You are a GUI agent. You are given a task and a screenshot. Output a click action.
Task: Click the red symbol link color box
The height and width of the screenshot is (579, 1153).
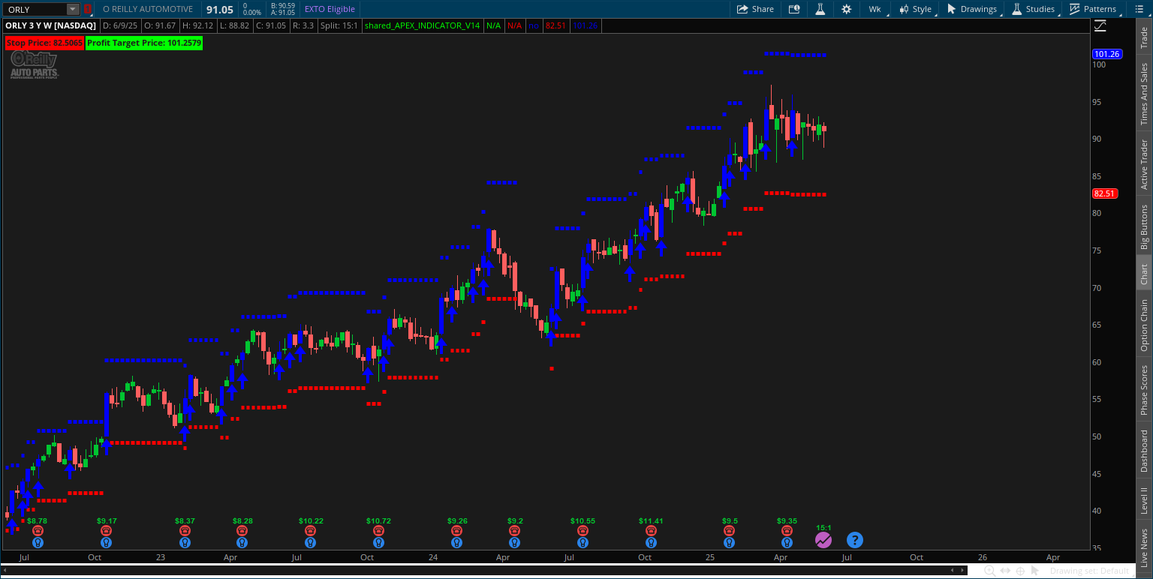pos(88,9)
